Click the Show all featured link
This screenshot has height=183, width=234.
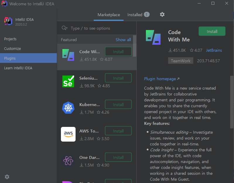coord(123,40)
